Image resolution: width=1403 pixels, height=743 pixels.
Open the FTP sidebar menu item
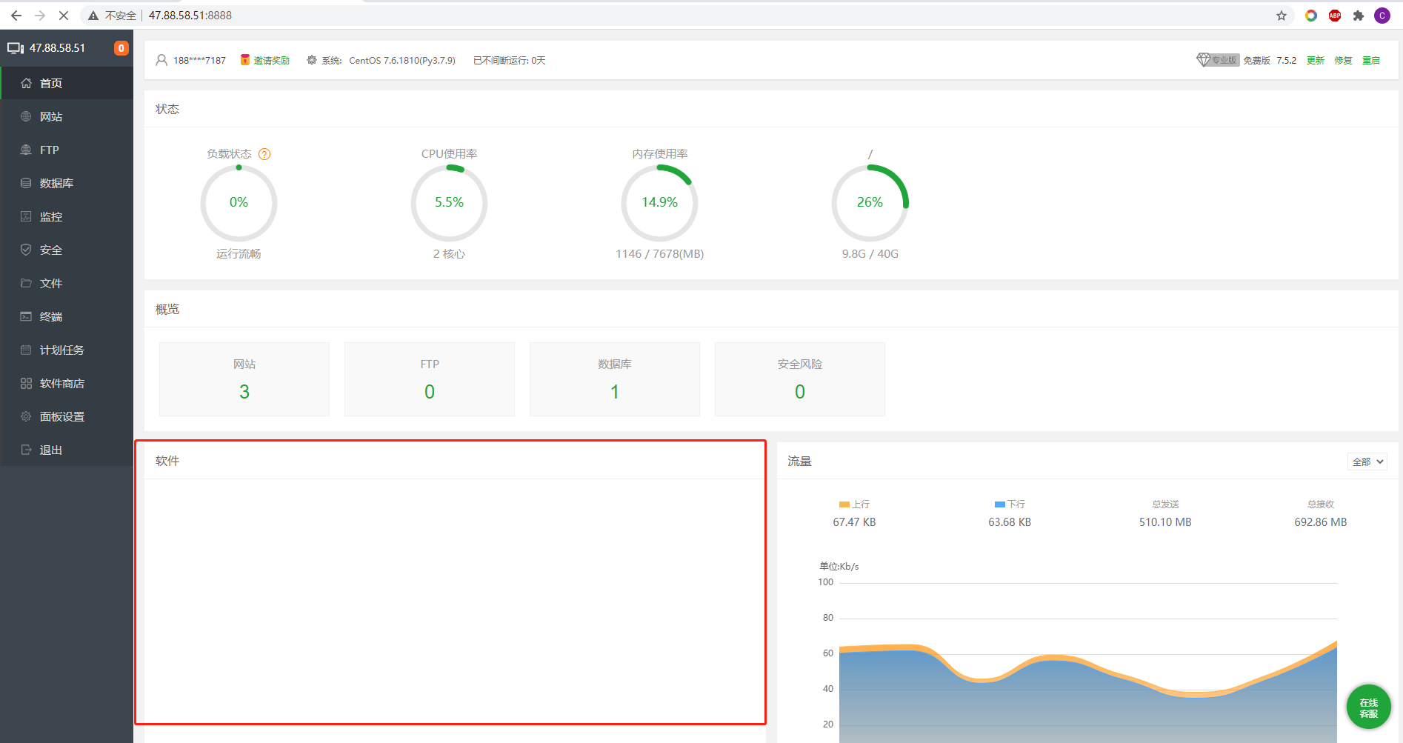(67, 150)
